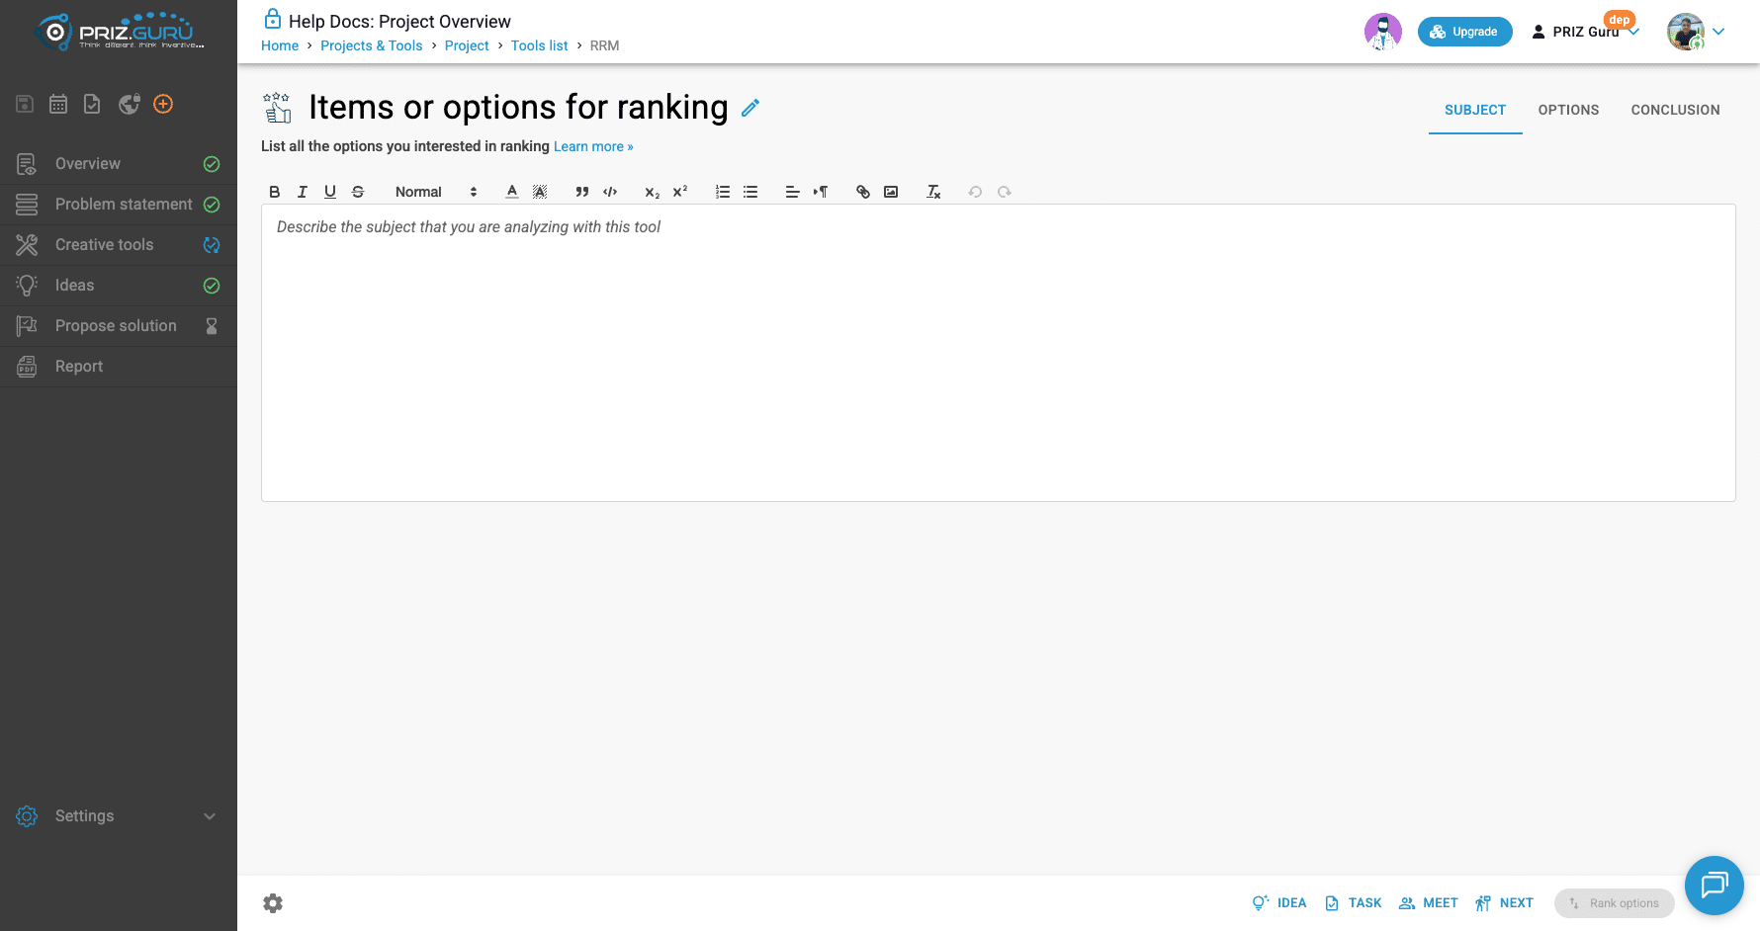
Task: Click the orange plus add icon
Action: (x=163, y=104)
